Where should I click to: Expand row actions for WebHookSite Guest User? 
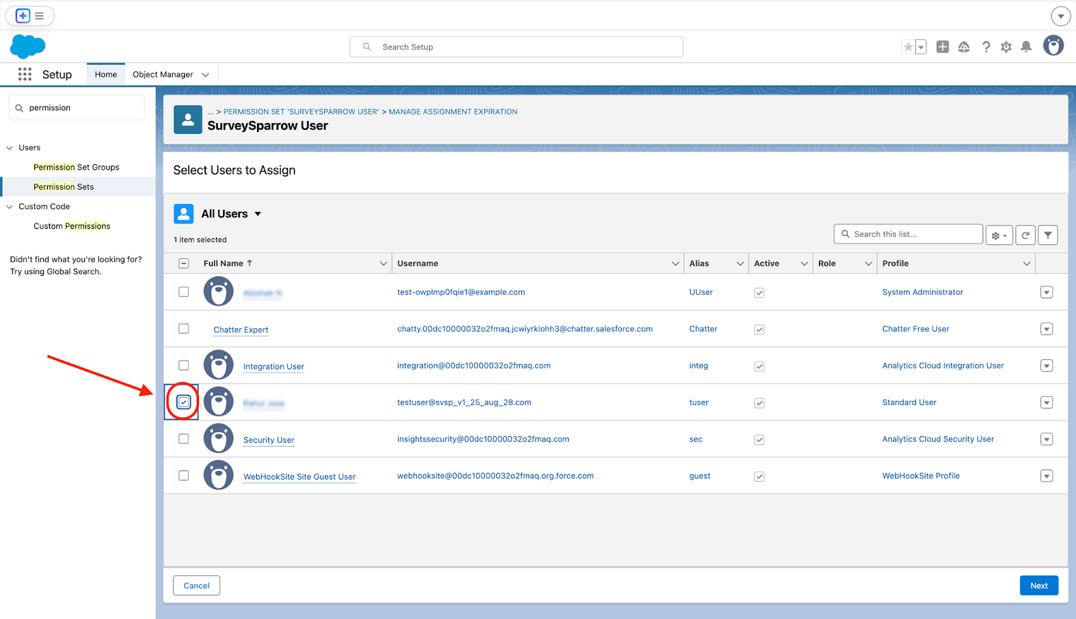[1046, 476]
